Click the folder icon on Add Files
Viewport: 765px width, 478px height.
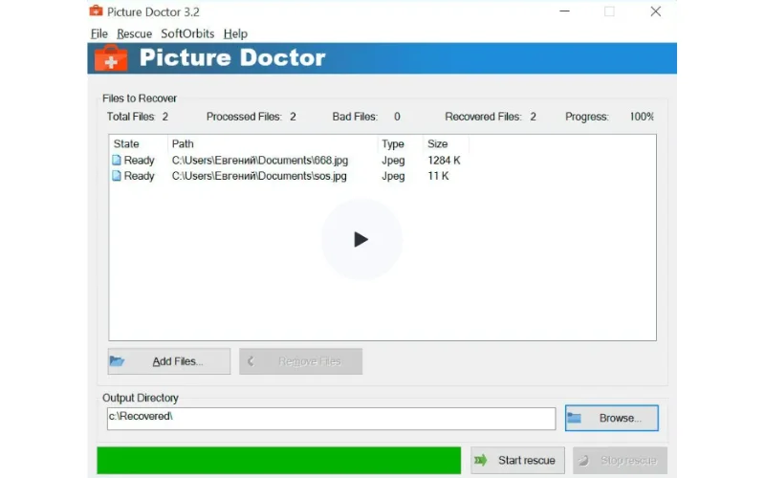pos(117,361)
